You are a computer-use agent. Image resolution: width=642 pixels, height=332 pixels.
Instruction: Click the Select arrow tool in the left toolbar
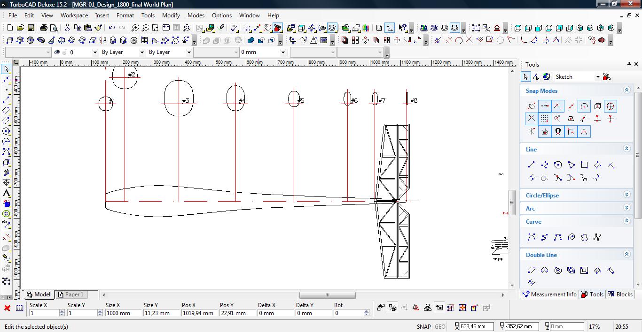[x=6, y=69]
